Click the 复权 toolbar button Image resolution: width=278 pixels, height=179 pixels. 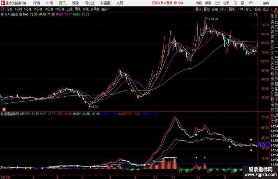tap(199, 9)
